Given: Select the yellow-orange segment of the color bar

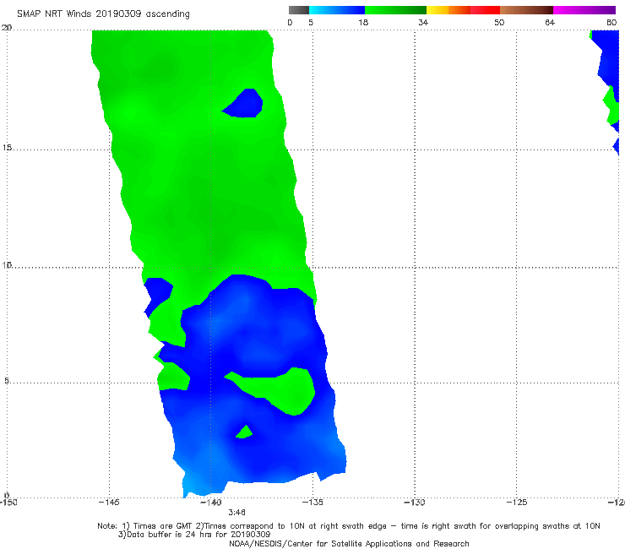Looking at the screenshot, I should point(448,10).
